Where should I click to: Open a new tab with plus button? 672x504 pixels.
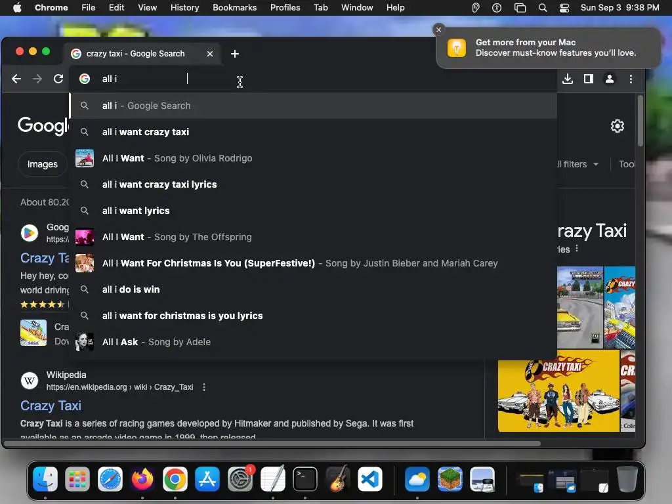[234, 54]
